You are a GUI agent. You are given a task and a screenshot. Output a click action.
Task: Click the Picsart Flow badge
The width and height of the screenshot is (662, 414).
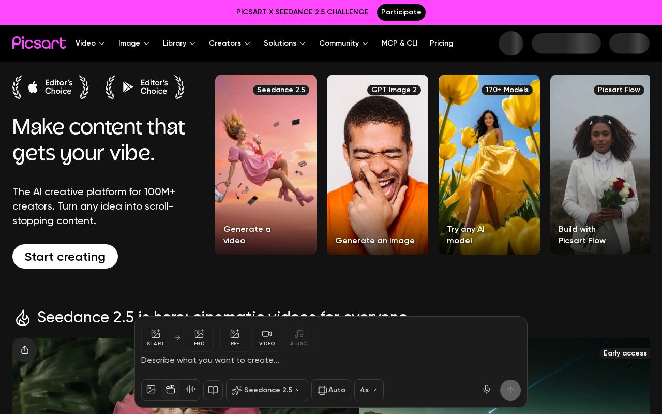coord(619,90)
